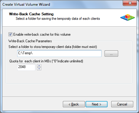Screen dimensions: 139x113
Task: Click the 'Select a folder to stora temporary' label
Action: [x=53, y=47]
